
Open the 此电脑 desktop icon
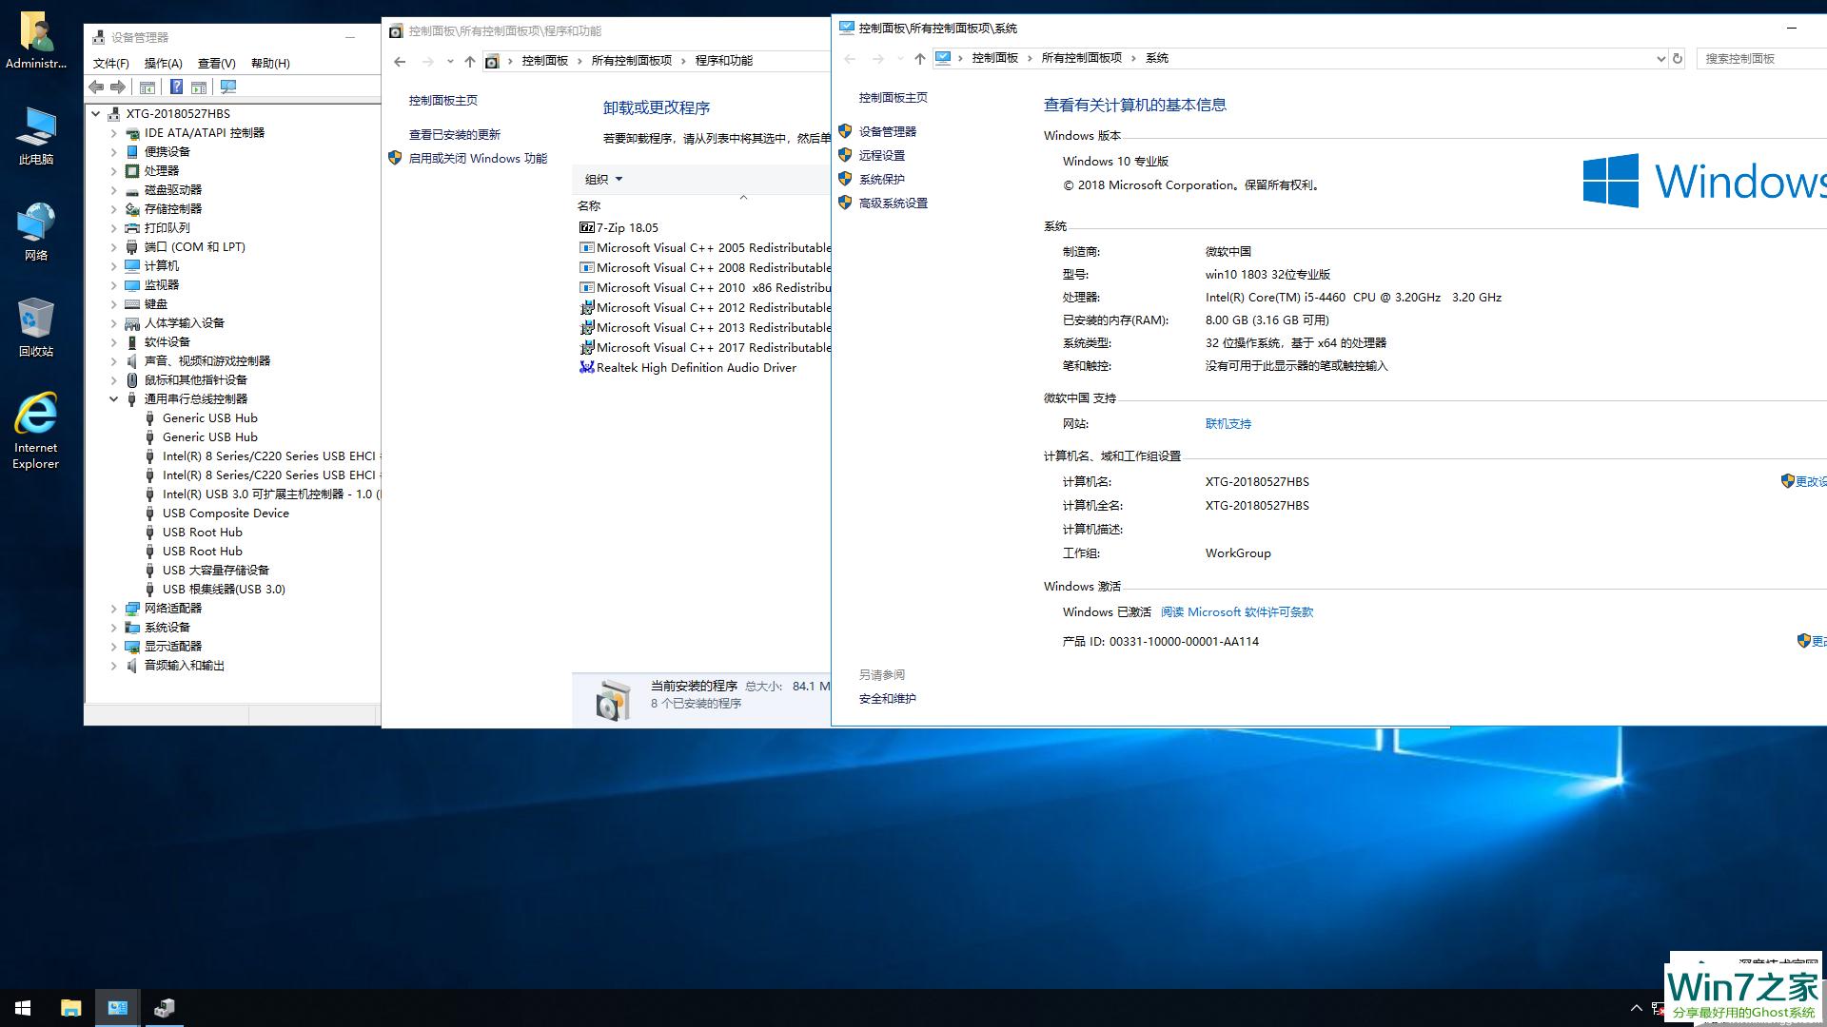(36, 136)
